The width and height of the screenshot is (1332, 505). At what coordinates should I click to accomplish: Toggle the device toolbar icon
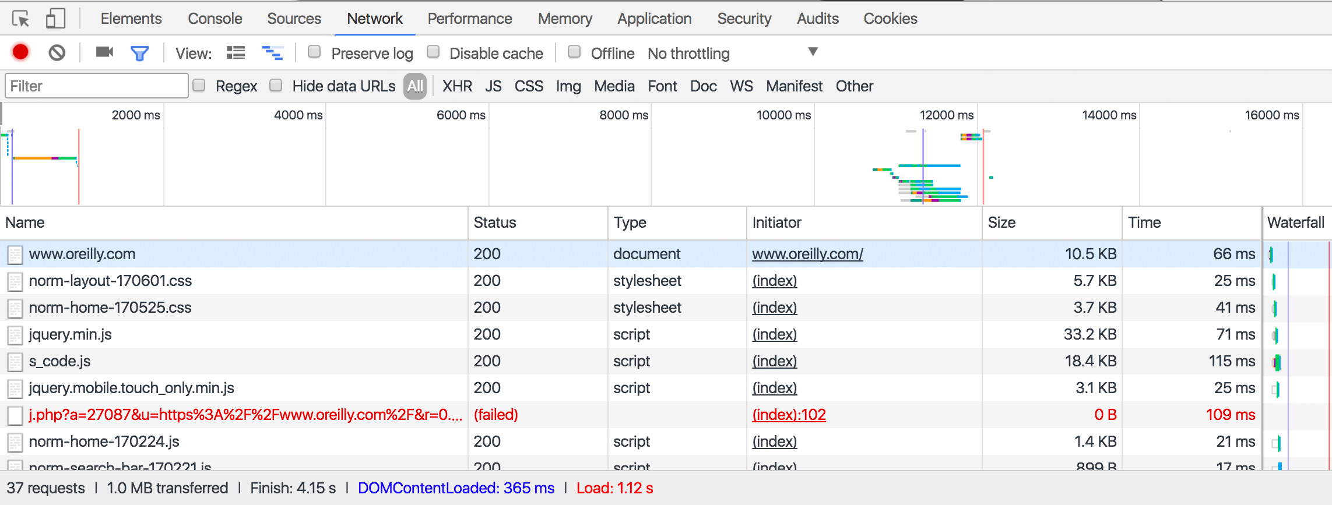click(x=55, y=19)
